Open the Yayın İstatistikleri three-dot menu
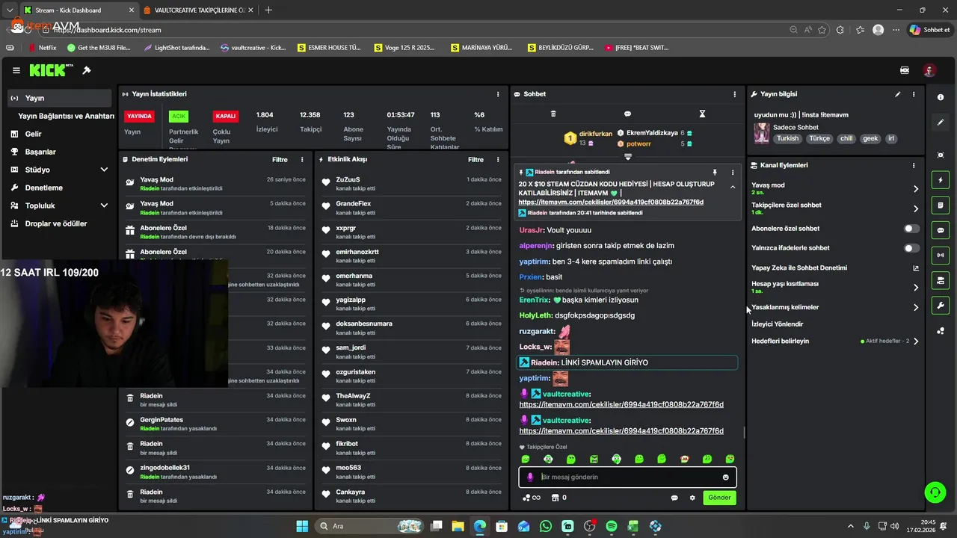Image resolution: width=957 pixels, height=538 pixels. coord(498,94)
